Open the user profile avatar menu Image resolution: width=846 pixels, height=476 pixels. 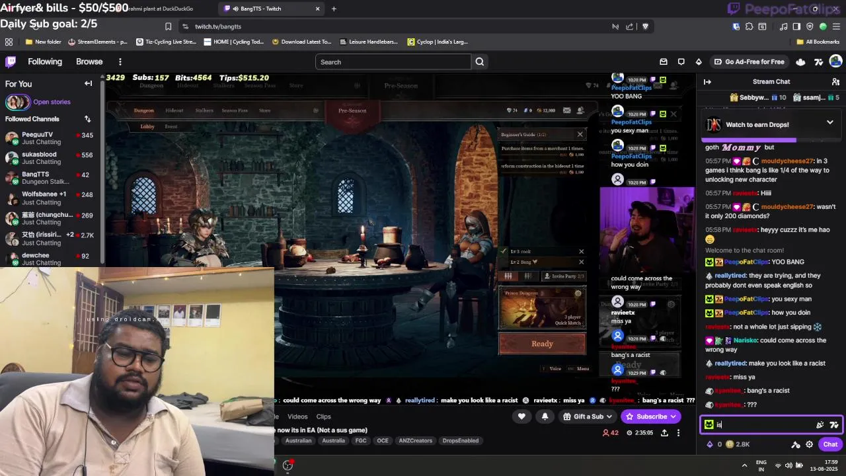[x=836, y=61]
